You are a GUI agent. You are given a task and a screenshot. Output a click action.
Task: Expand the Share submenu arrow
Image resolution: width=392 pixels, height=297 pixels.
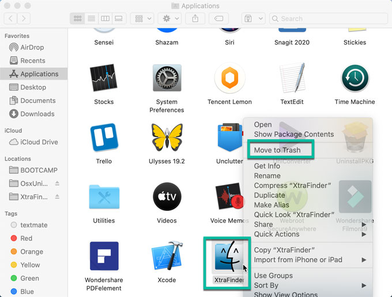click(x=364, y=225)
